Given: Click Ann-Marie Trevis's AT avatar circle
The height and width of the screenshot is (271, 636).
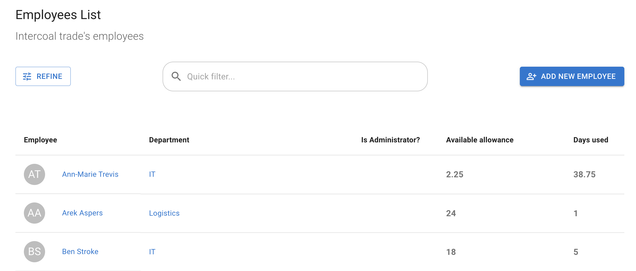Looking at the screenshot, I should pyautogui.click(x=34, y=174).
